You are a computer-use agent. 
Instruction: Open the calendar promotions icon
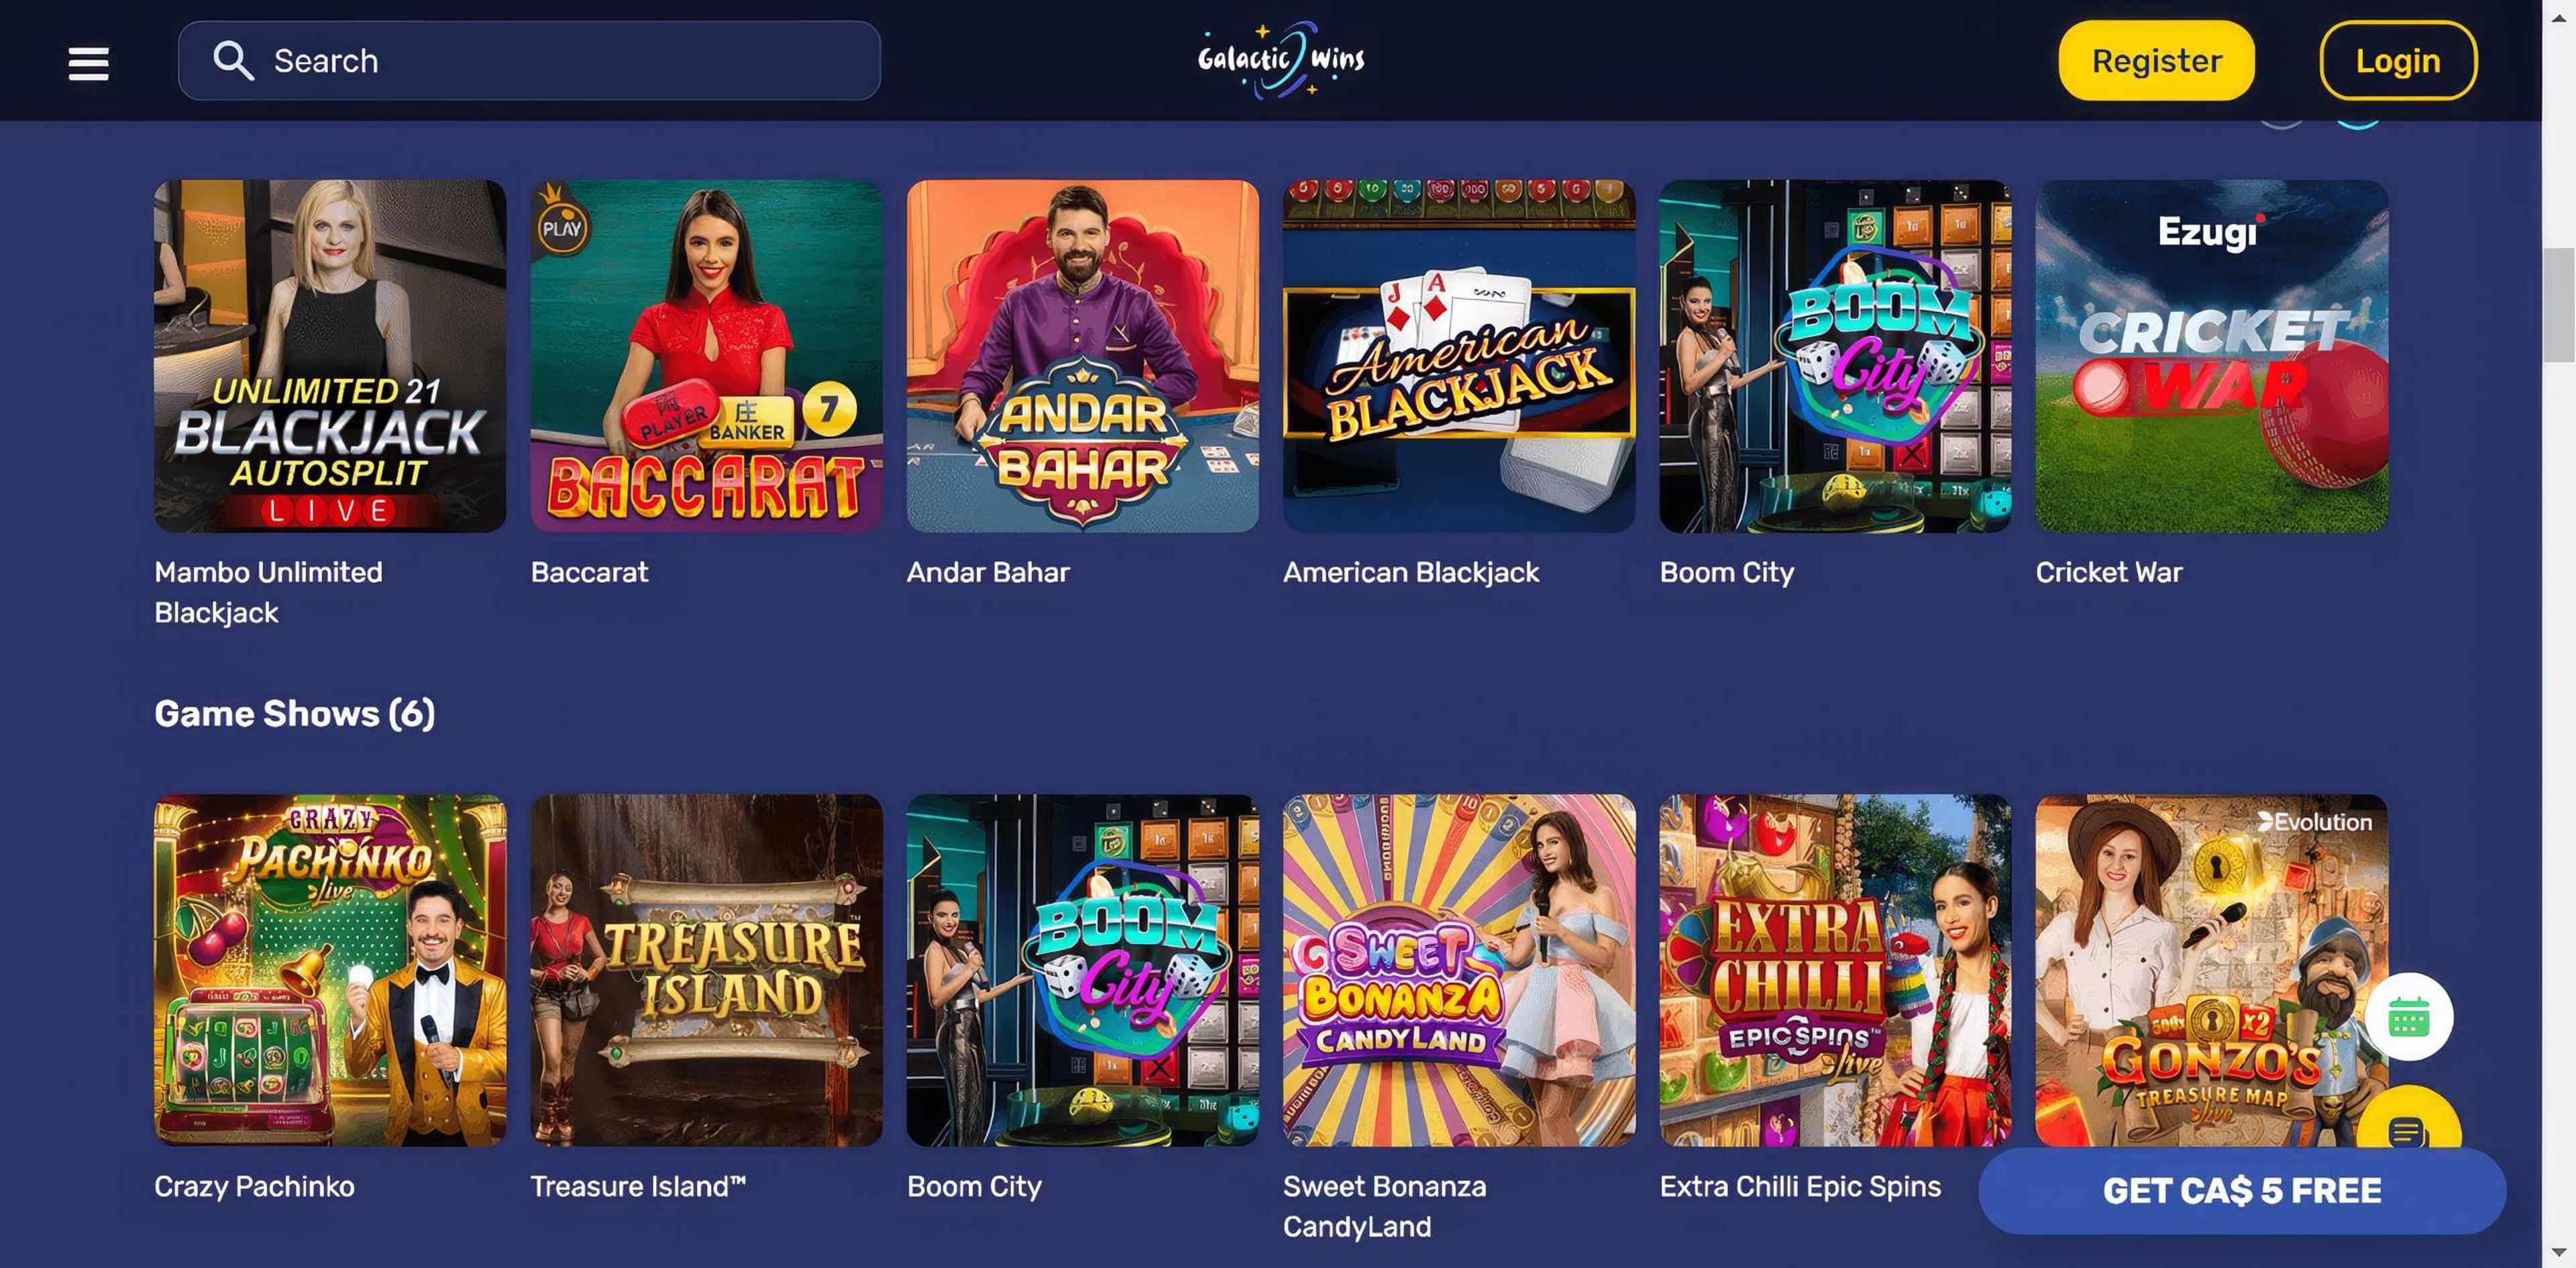coord(2408,1016)
